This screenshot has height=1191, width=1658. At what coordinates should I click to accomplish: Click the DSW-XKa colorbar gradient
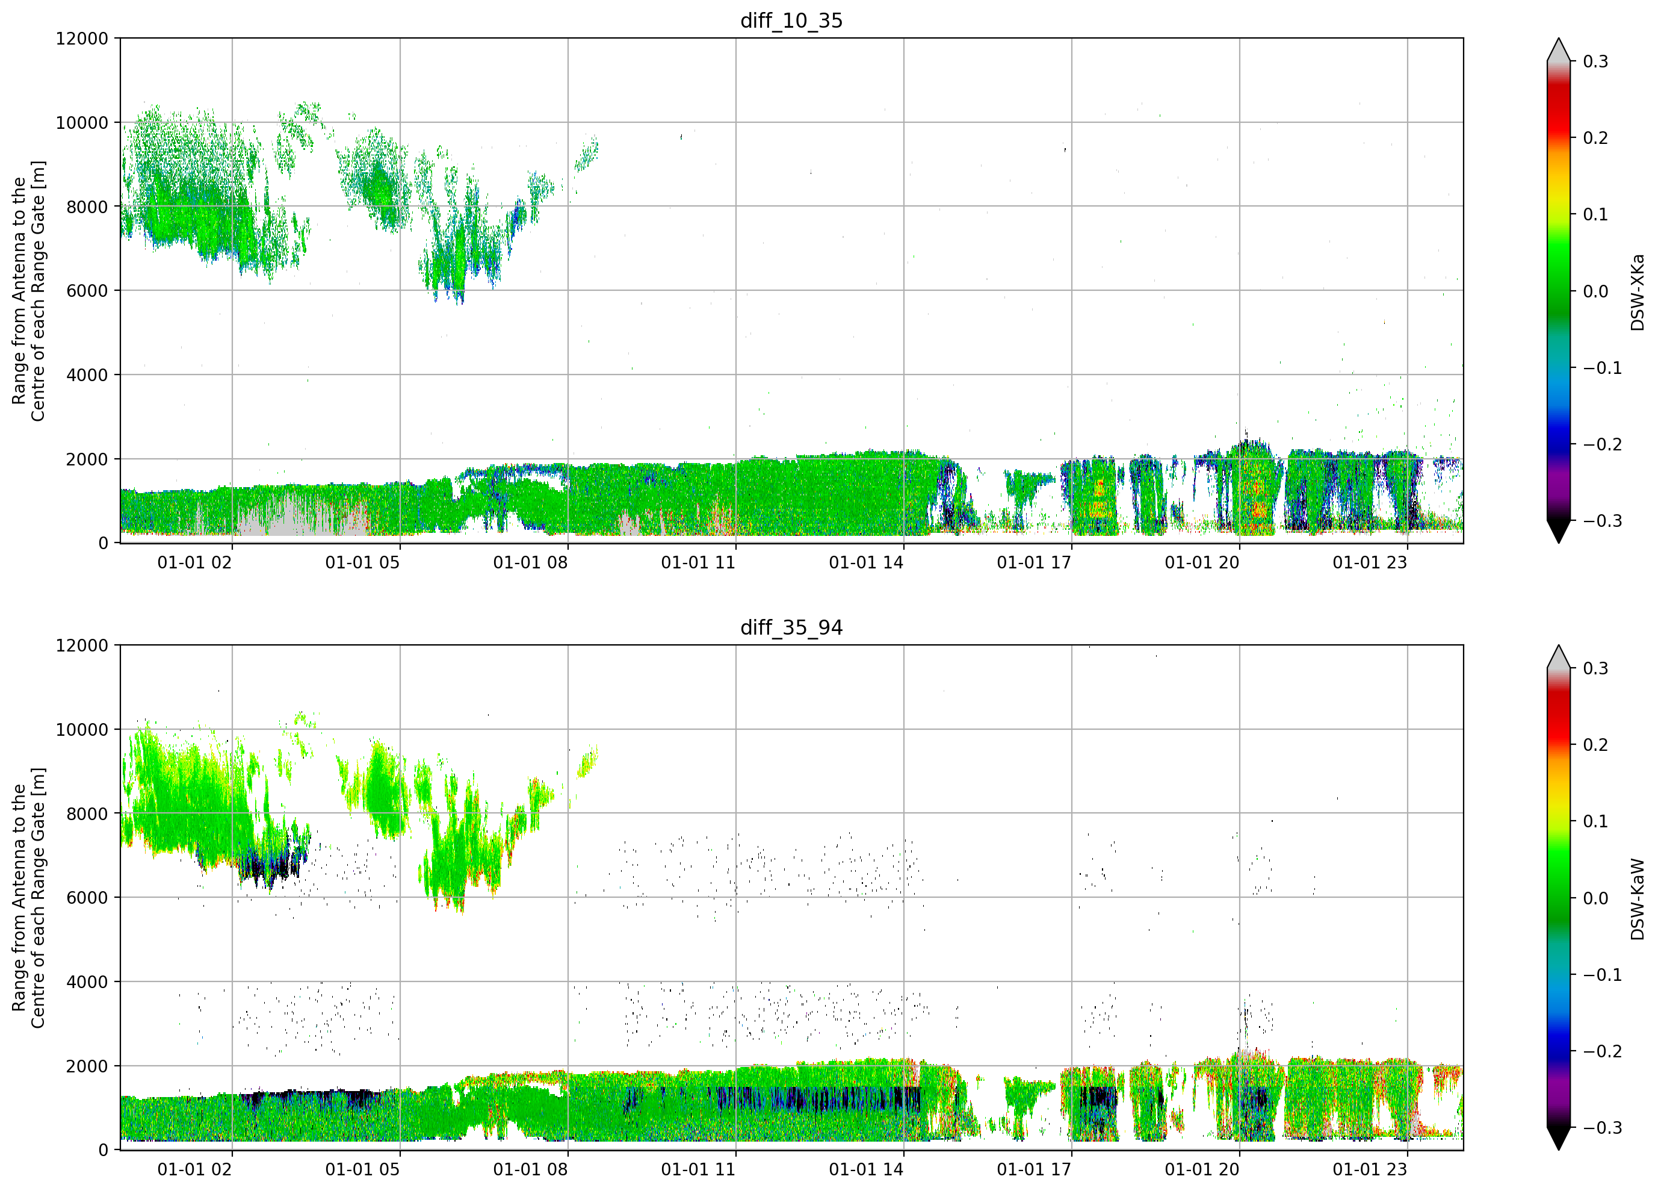(1559, 290)
